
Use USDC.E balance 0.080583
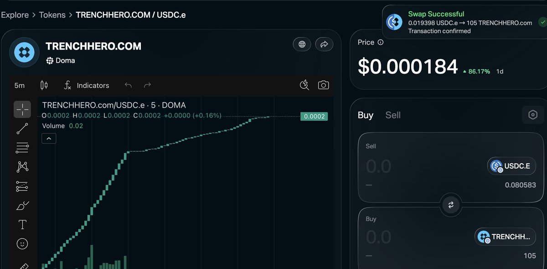tap(520, 185)
